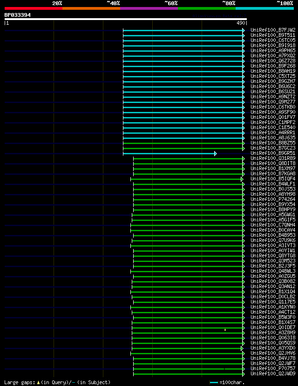
Task: Select the UniRef100_C1MPF2 label
Action: tap(273, 122)
